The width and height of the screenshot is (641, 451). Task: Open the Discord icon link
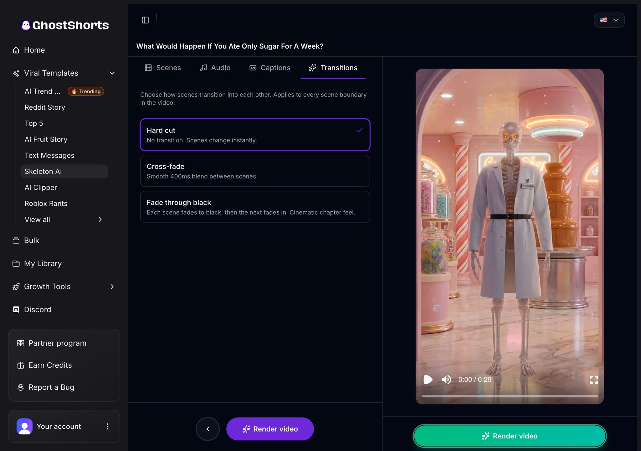16,309
